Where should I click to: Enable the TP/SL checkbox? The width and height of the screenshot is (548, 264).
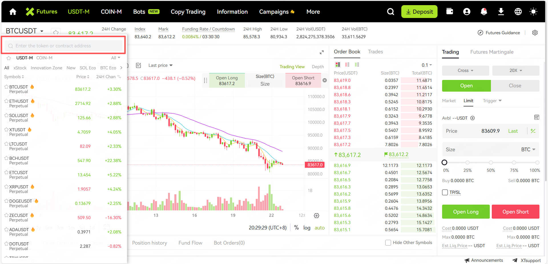coord(445,192)
